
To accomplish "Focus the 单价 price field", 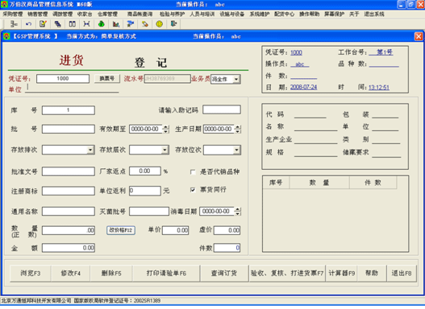I will 176,230.
